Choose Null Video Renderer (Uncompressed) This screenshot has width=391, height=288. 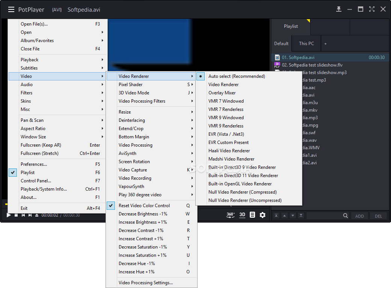pos(249,200)
